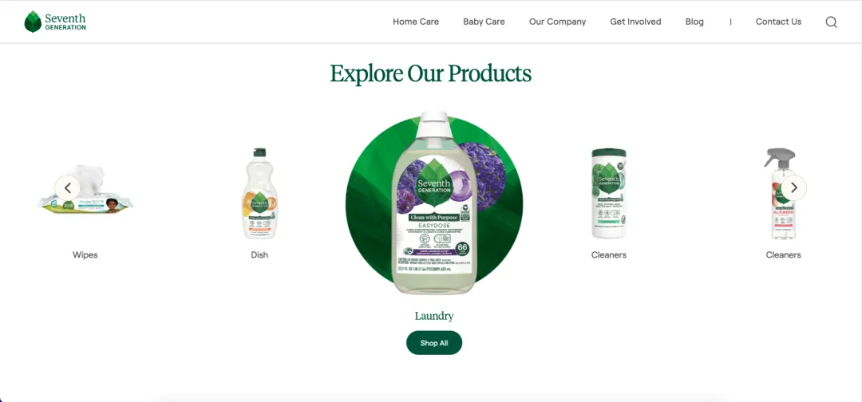Expand the Our Company menu
This screenshot has height=402, width=862.
[x=557, y=22]
